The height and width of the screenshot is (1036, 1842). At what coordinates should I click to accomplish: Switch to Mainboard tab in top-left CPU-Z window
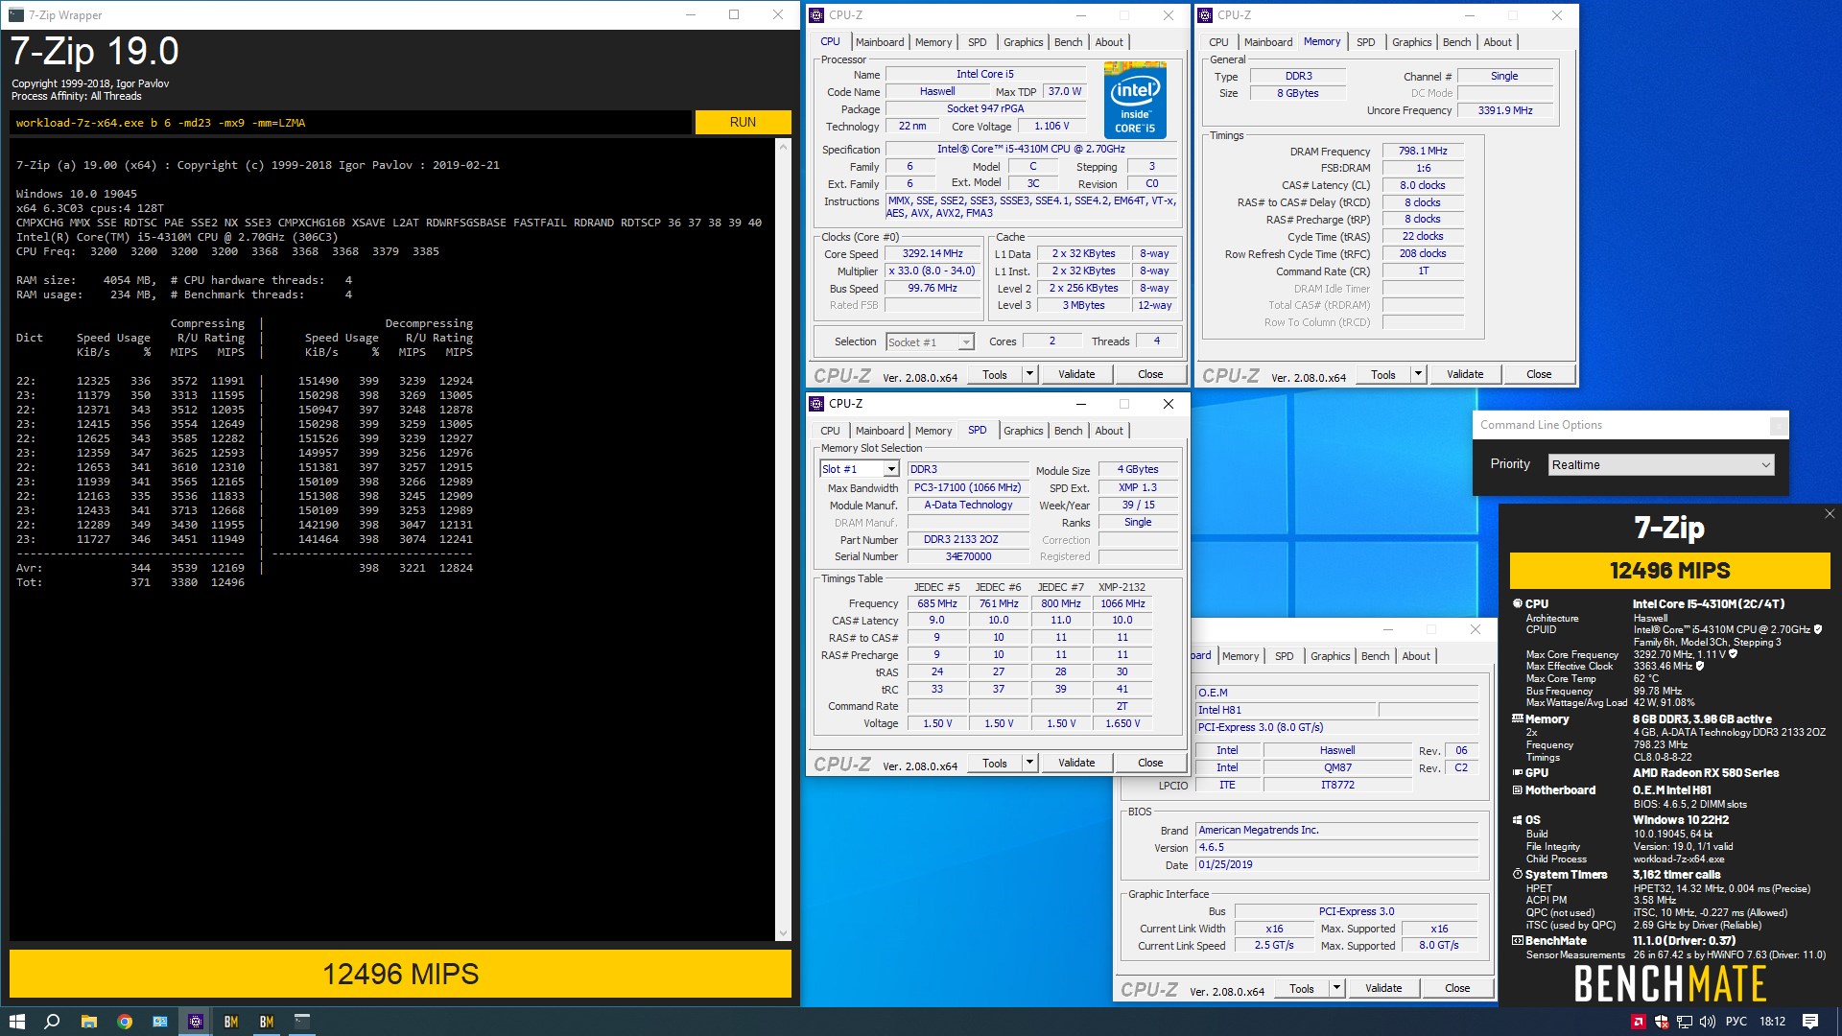(x=880, y=42)
